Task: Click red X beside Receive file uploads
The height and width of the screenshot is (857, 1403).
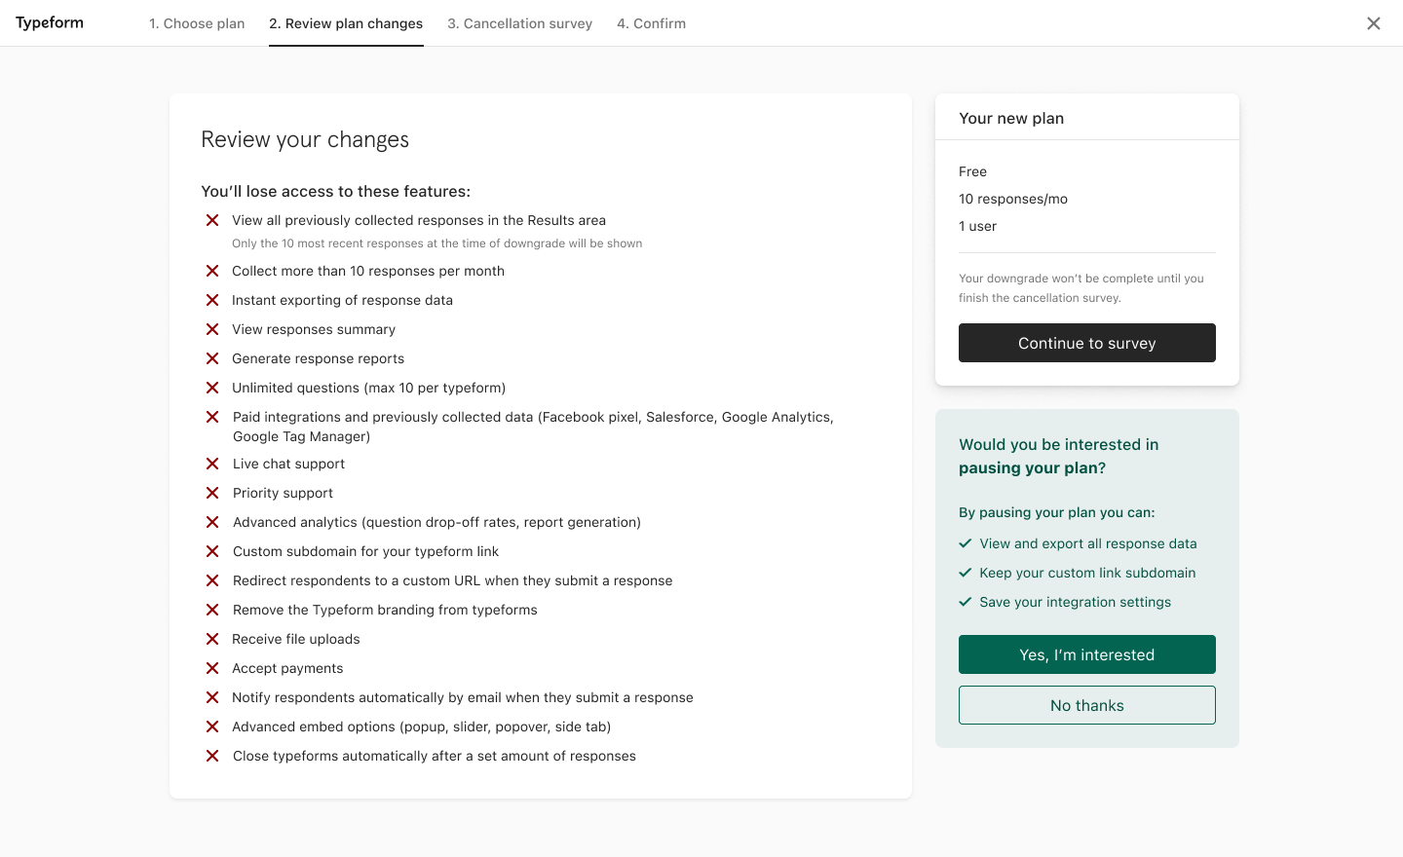Action: tap(212, 639)
